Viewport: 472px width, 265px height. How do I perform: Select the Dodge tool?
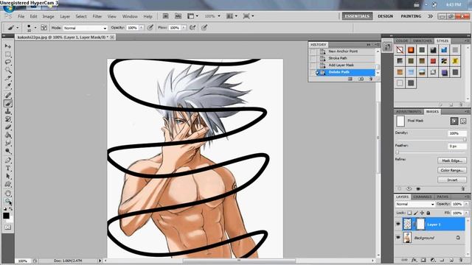8,152
